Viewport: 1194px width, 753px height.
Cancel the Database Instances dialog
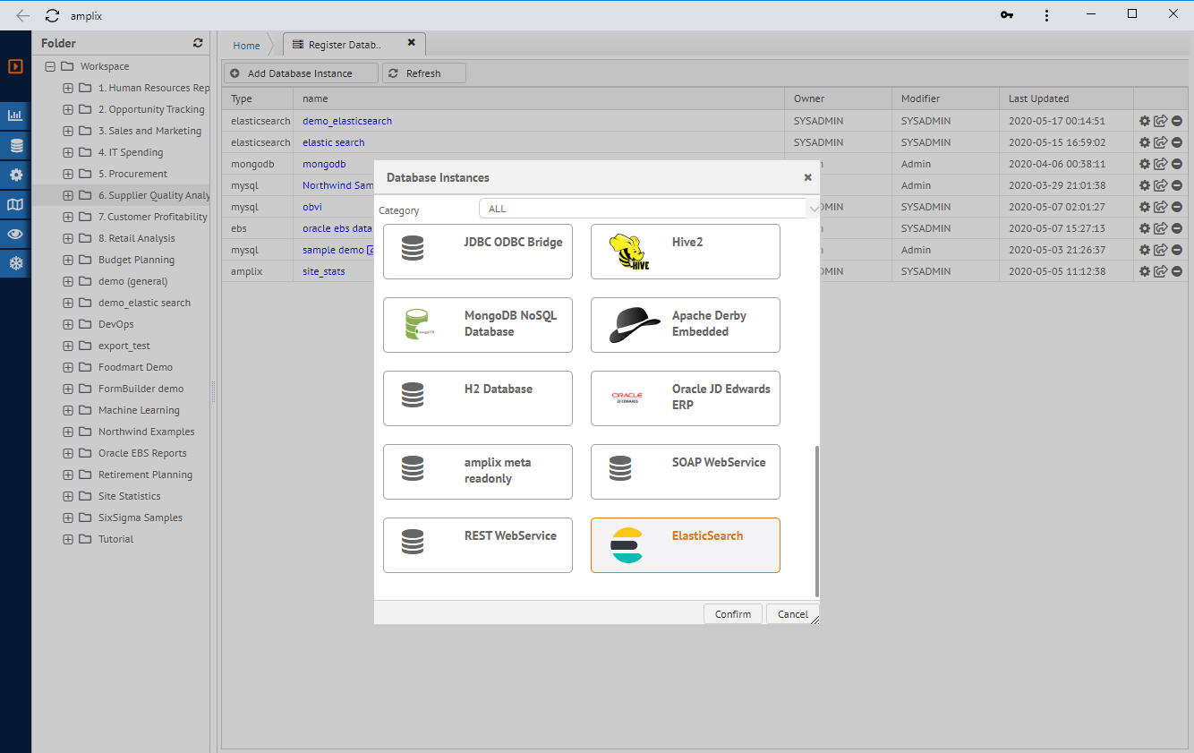(x=792, y=614)
